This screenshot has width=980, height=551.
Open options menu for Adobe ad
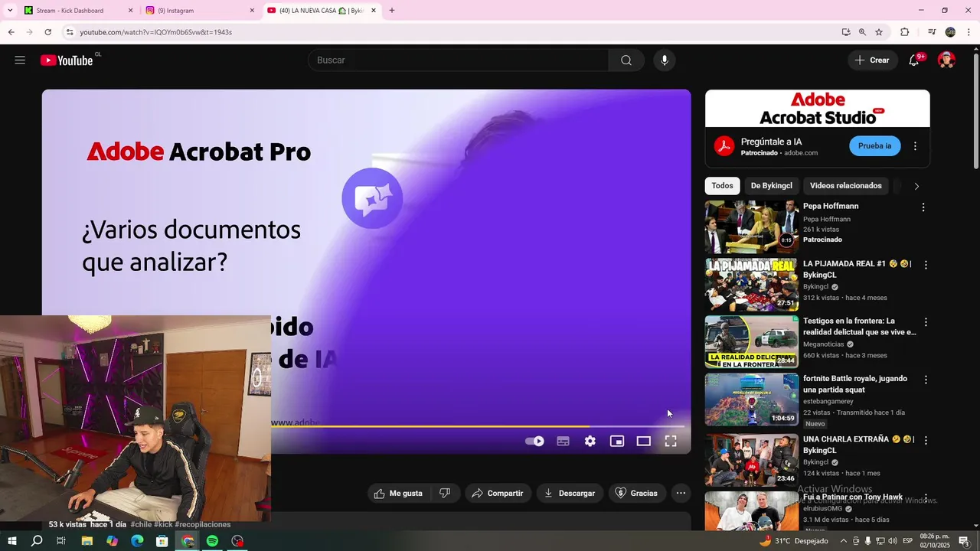coord(915,146)
